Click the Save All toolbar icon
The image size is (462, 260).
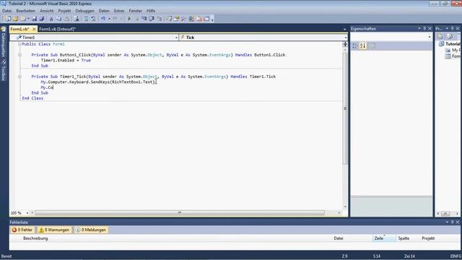(x=42, y=19)
